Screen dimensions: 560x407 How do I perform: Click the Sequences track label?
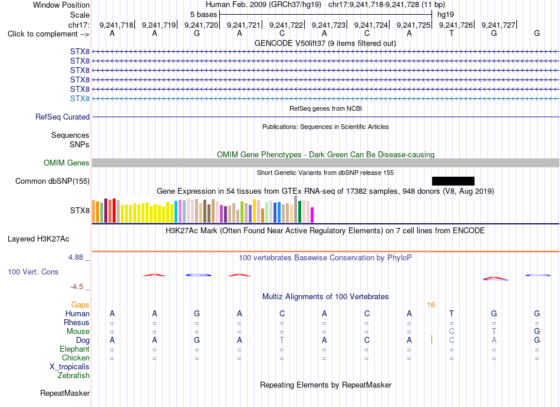click(x=70, y=135)
